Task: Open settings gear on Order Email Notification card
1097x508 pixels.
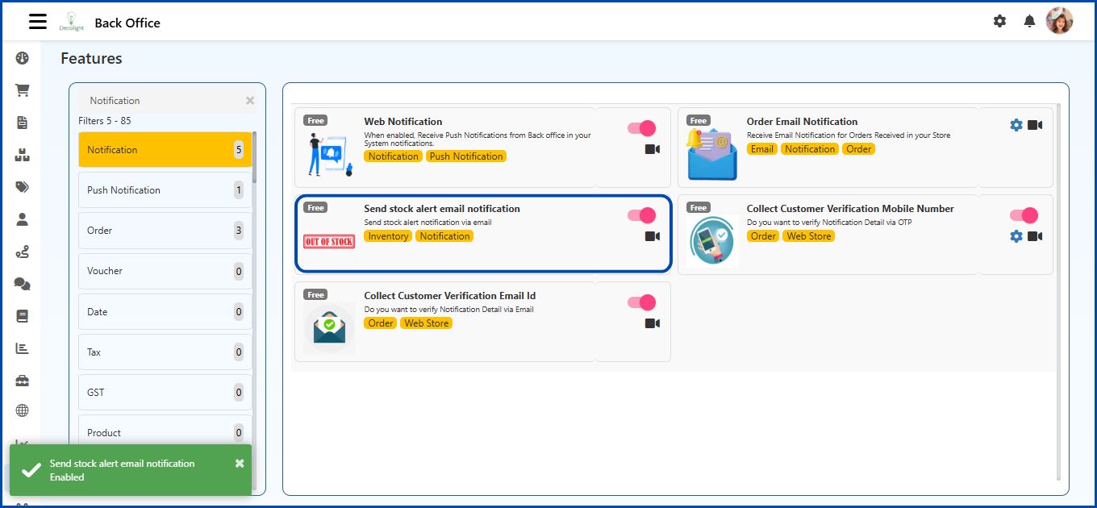Action: click(1016, 125)
